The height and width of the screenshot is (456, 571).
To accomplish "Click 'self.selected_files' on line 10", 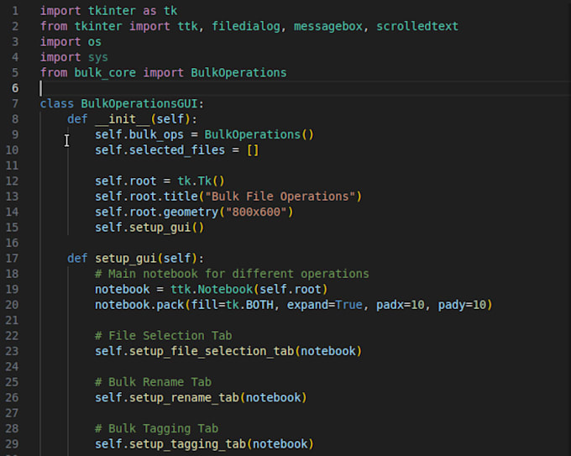I will tap(160, 150).
